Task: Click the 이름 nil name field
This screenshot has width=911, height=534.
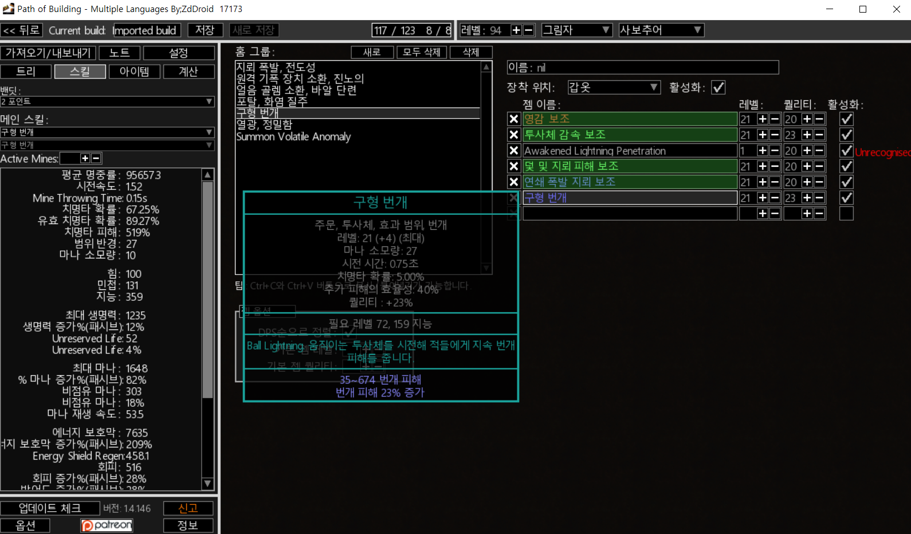Action: pos(643,68)
